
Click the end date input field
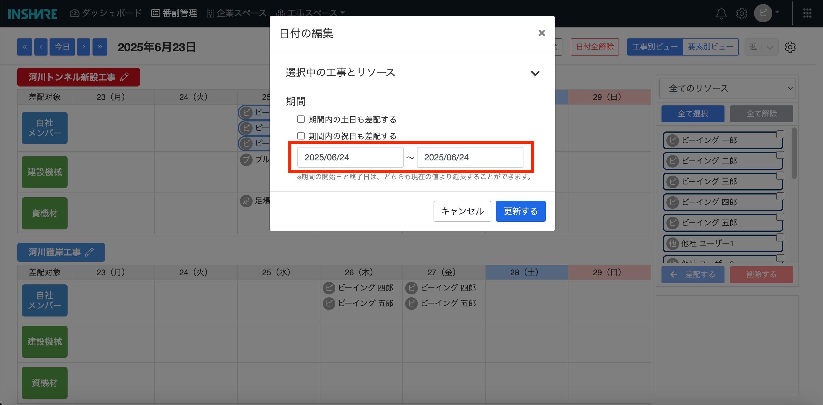point(470,157)
